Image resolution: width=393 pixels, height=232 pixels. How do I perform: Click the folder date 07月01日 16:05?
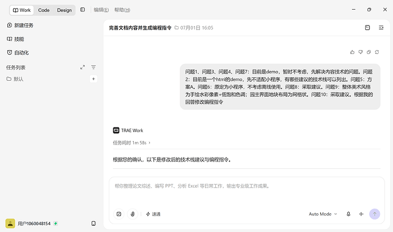coord(194,28)
